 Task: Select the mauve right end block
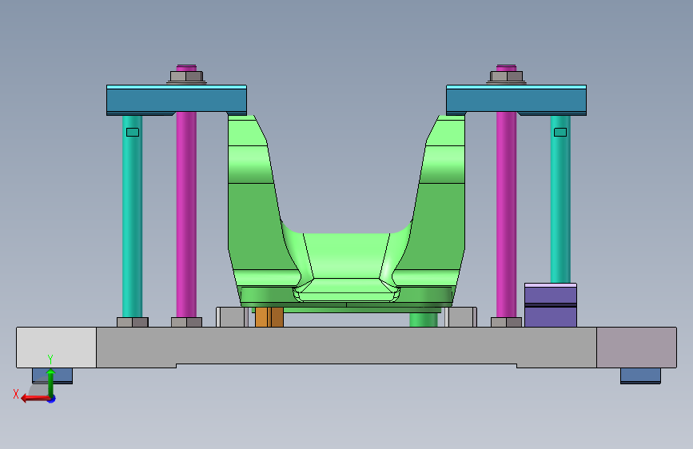point(636,348)
